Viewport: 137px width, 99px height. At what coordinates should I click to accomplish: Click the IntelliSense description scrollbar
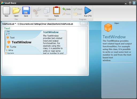pos(65,39)
